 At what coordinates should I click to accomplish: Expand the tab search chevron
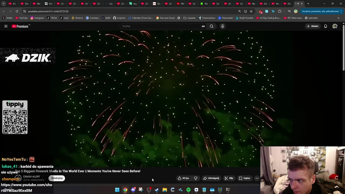[x=4, y=4]
